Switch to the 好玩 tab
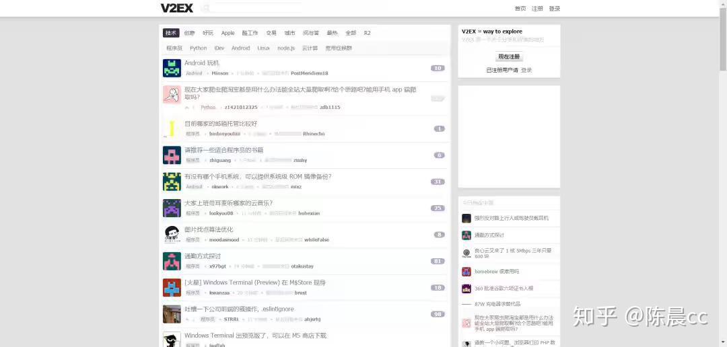Image resolution: width=727 pixels, height=347 pixels. coord(208,33)
